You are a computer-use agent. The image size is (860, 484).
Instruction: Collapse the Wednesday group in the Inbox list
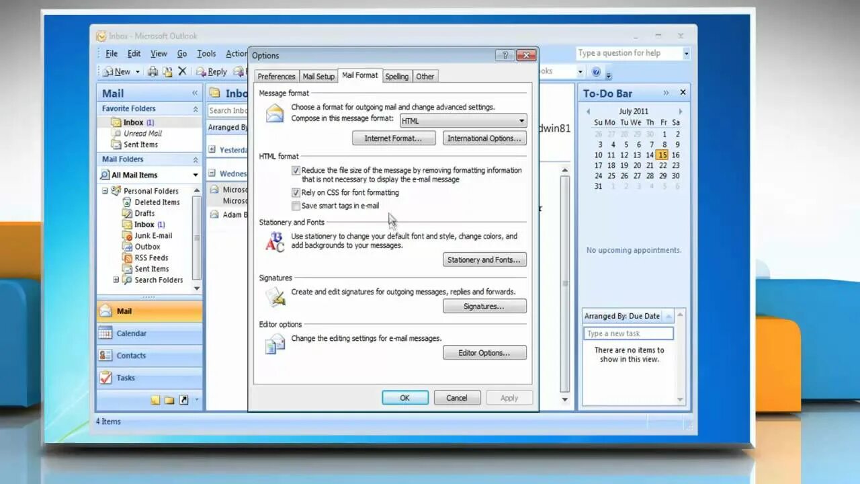[212, 173]
